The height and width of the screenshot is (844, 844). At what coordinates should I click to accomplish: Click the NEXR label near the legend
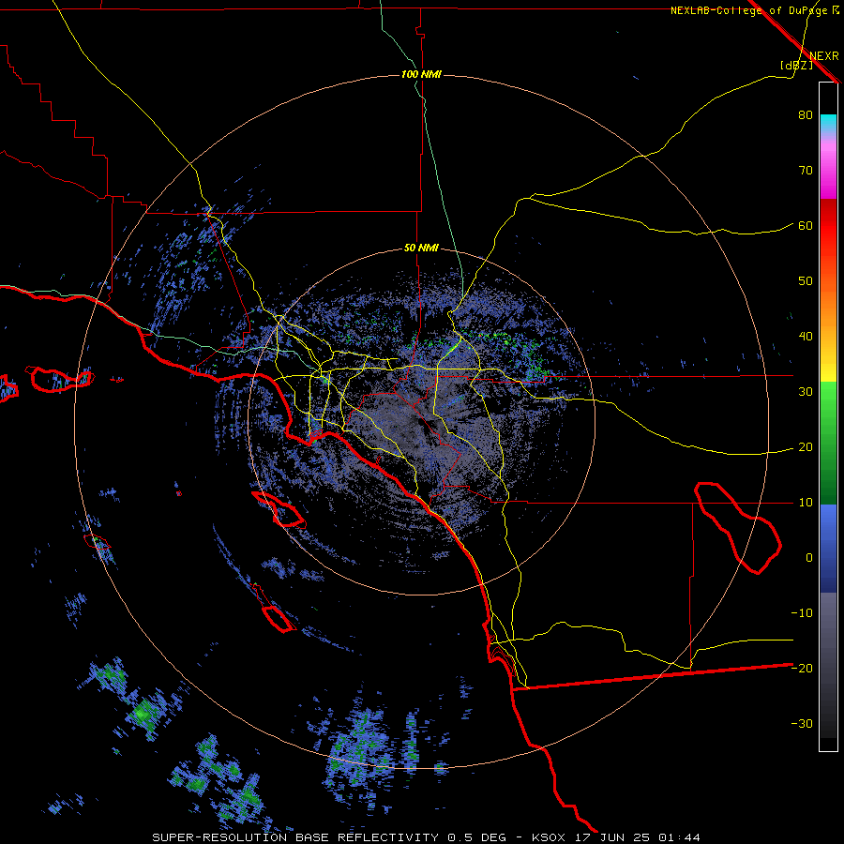click(824, 56)
